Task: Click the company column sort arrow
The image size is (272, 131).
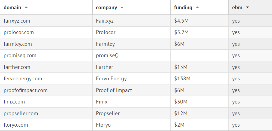Action: [x=122, y=8]
